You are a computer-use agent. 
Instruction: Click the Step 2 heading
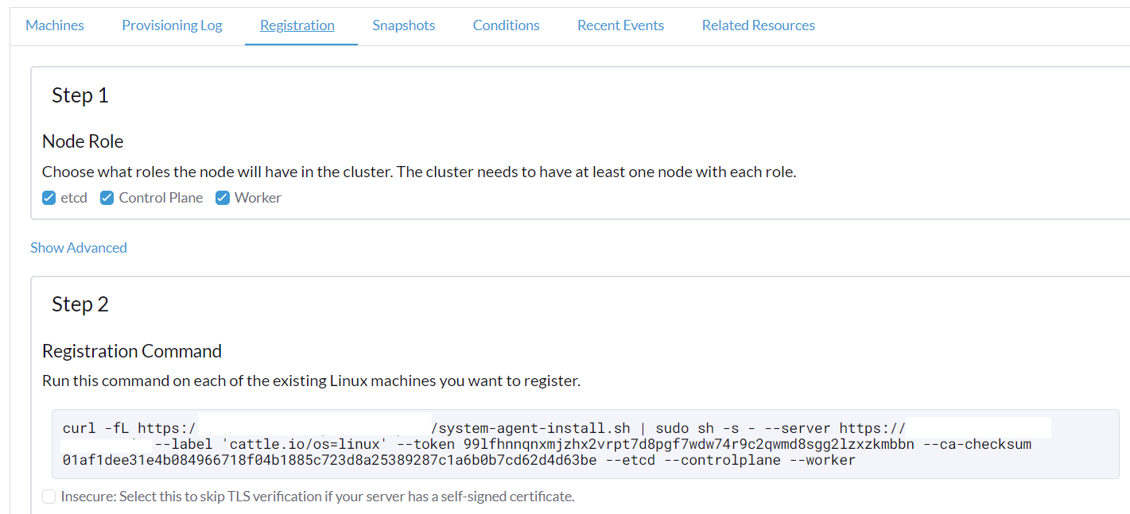pos(80,304)
